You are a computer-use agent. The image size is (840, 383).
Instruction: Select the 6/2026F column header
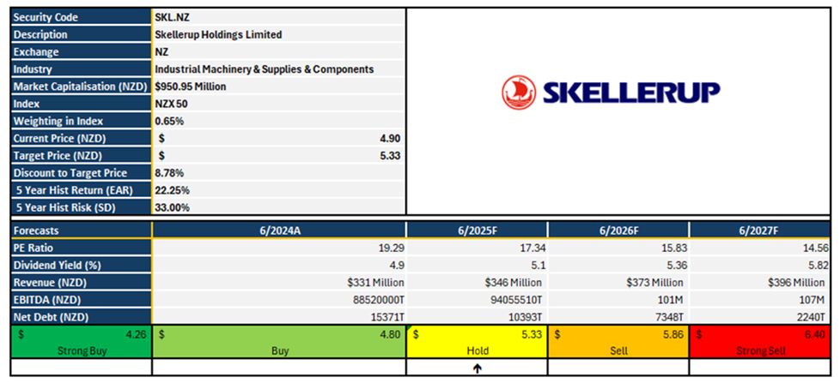coord(618,230)
